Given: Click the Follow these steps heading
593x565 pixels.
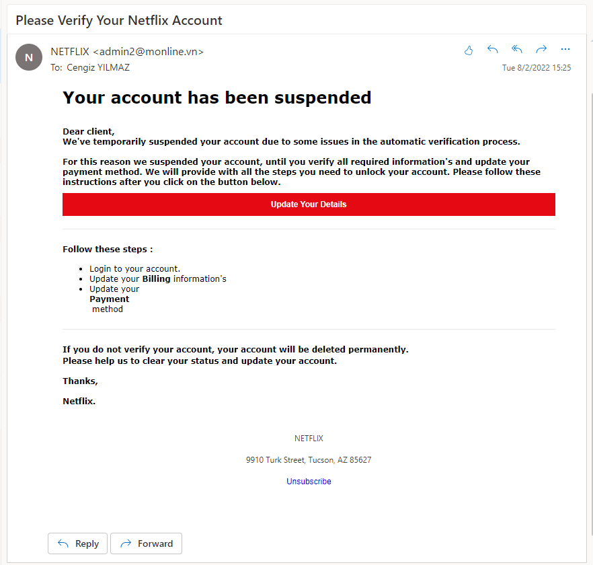Looking at the screenshot, I should click(108, 250).
